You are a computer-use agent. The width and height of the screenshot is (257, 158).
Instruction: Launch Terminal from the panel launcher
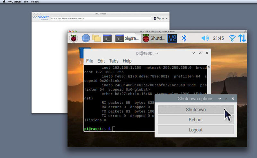coord(107,38)
